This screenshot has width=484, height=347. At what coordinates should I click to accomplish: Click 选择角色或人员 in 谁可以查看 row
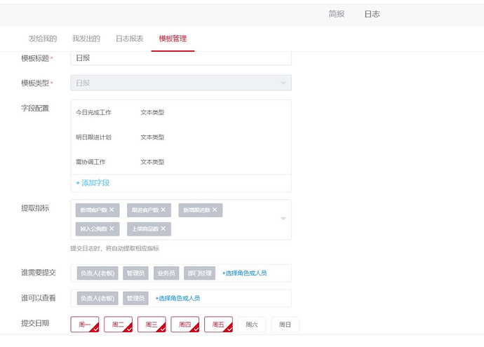click(x=177, y=299)
